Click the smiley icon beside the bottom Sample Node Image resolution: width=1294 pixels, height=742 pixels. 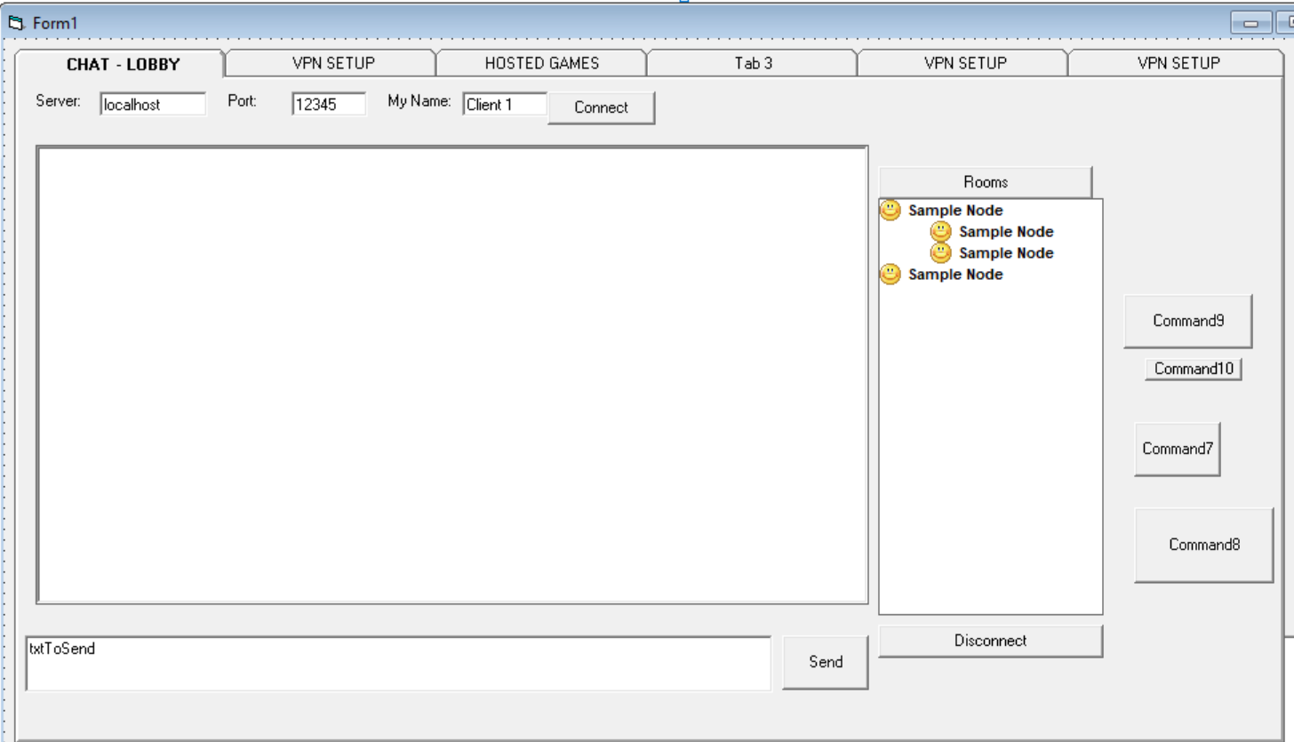click(x=890, y=274)
